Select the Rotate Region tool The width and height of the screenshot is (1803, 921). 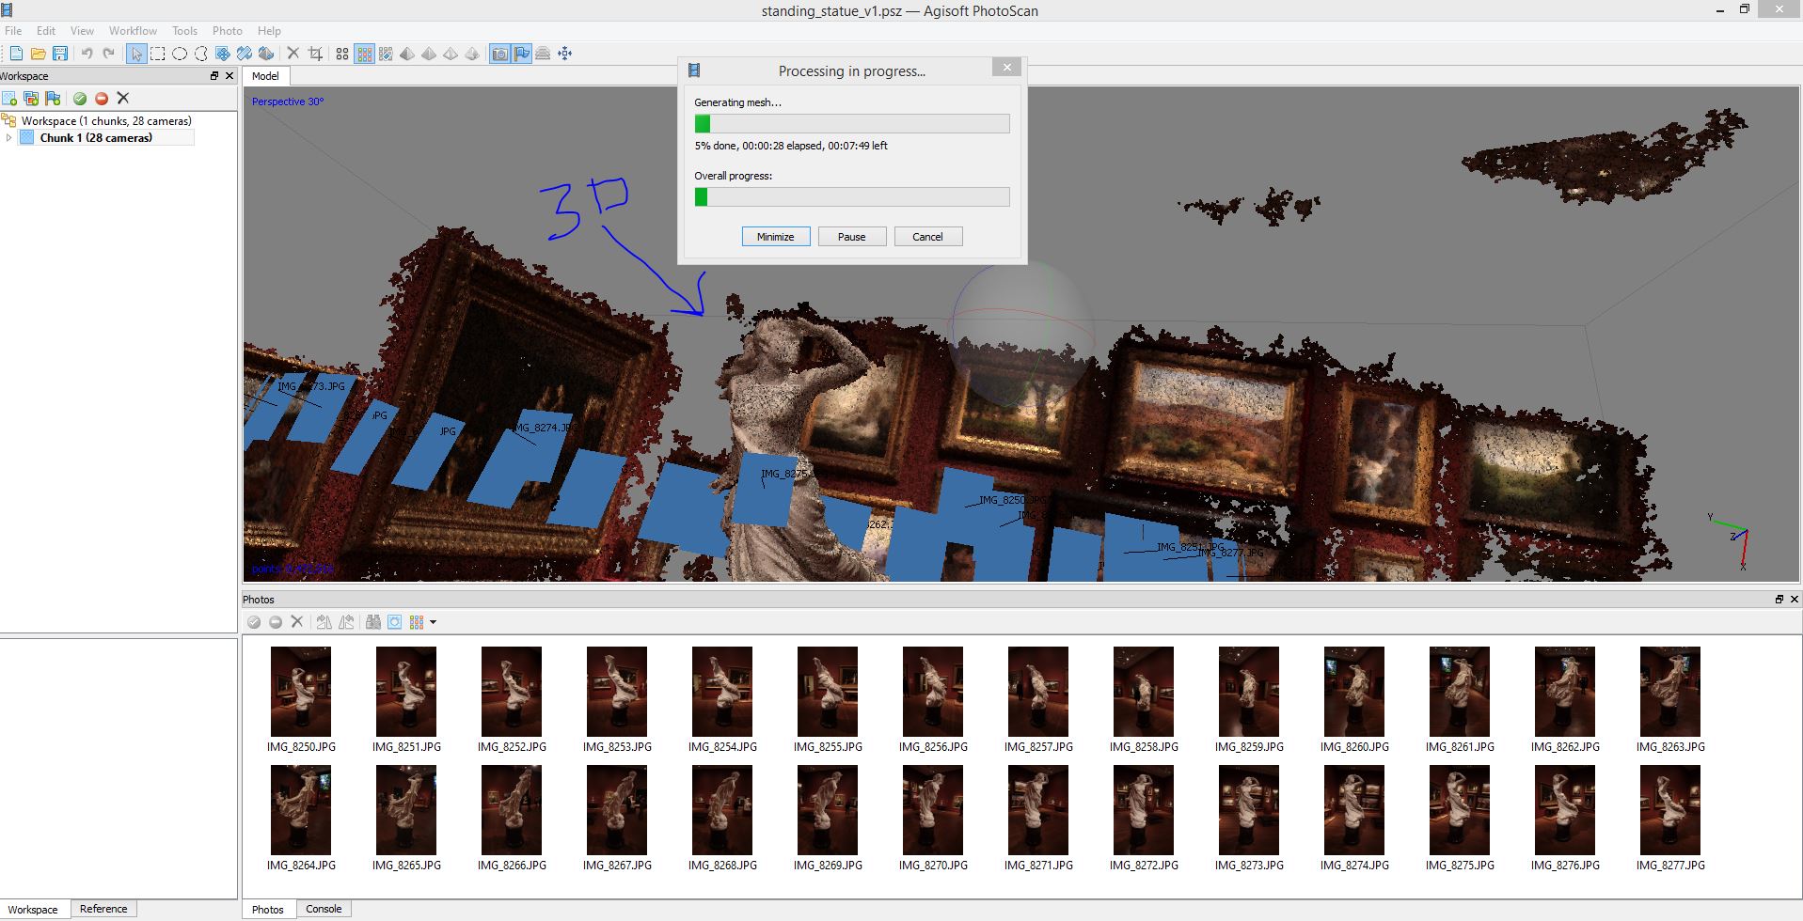click(x=266, y=54)
